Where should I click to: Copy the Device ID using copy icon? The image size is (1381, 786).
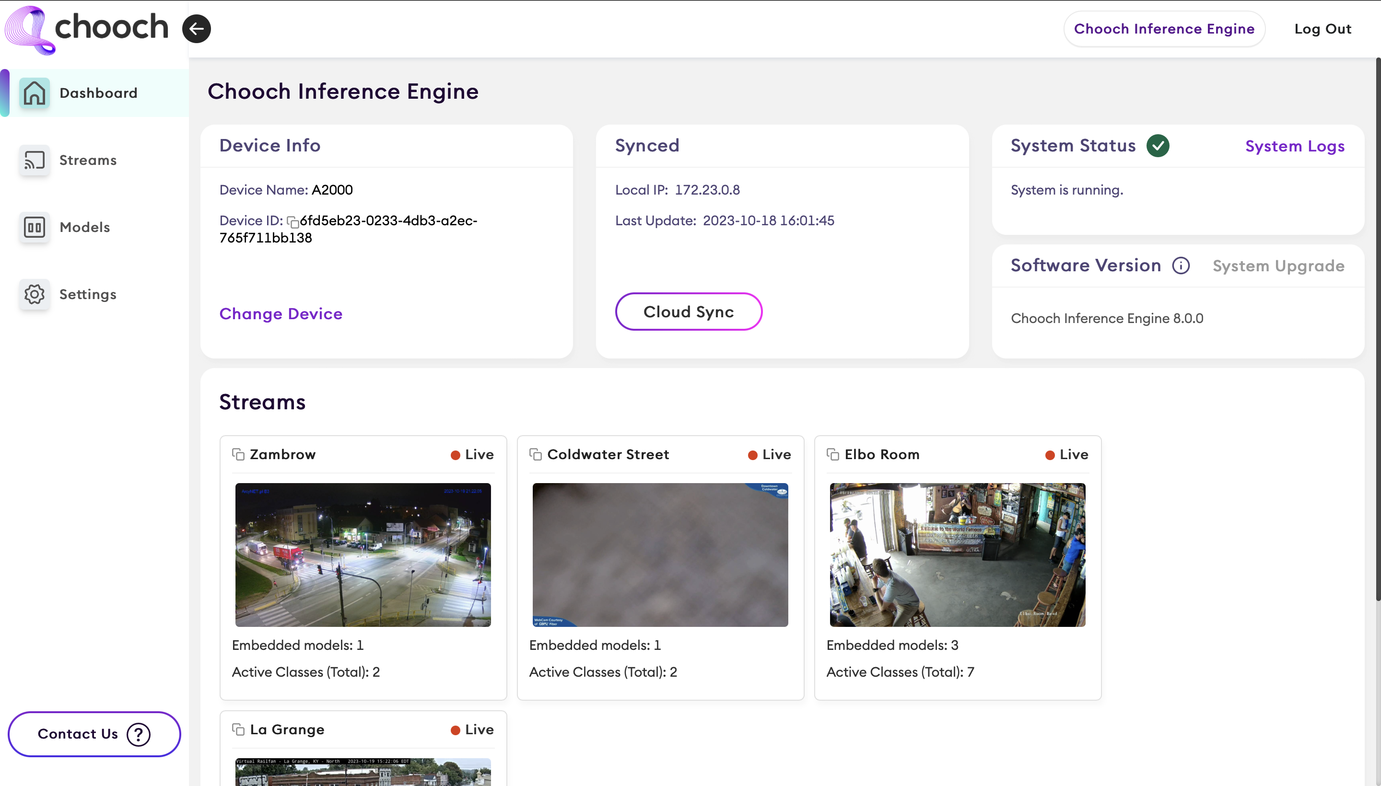[x=293, y=222]
